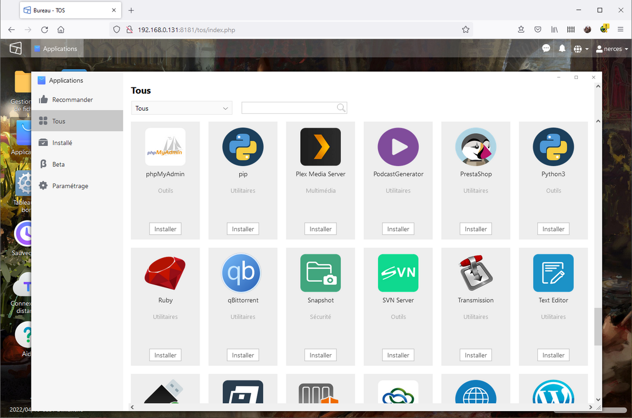
Task: Open the Sauvegarde clock desktop icon
Action: coord(23,234)
